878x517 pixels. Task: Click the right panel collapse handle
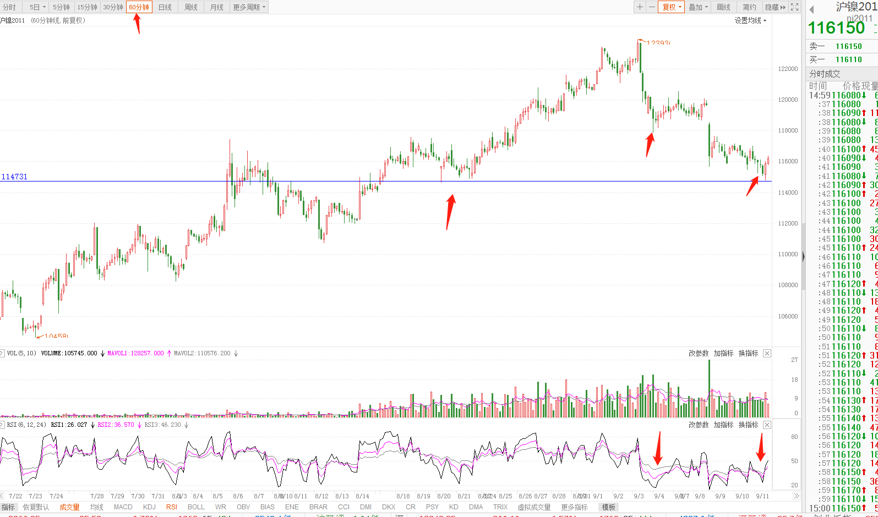click(803, 256)
